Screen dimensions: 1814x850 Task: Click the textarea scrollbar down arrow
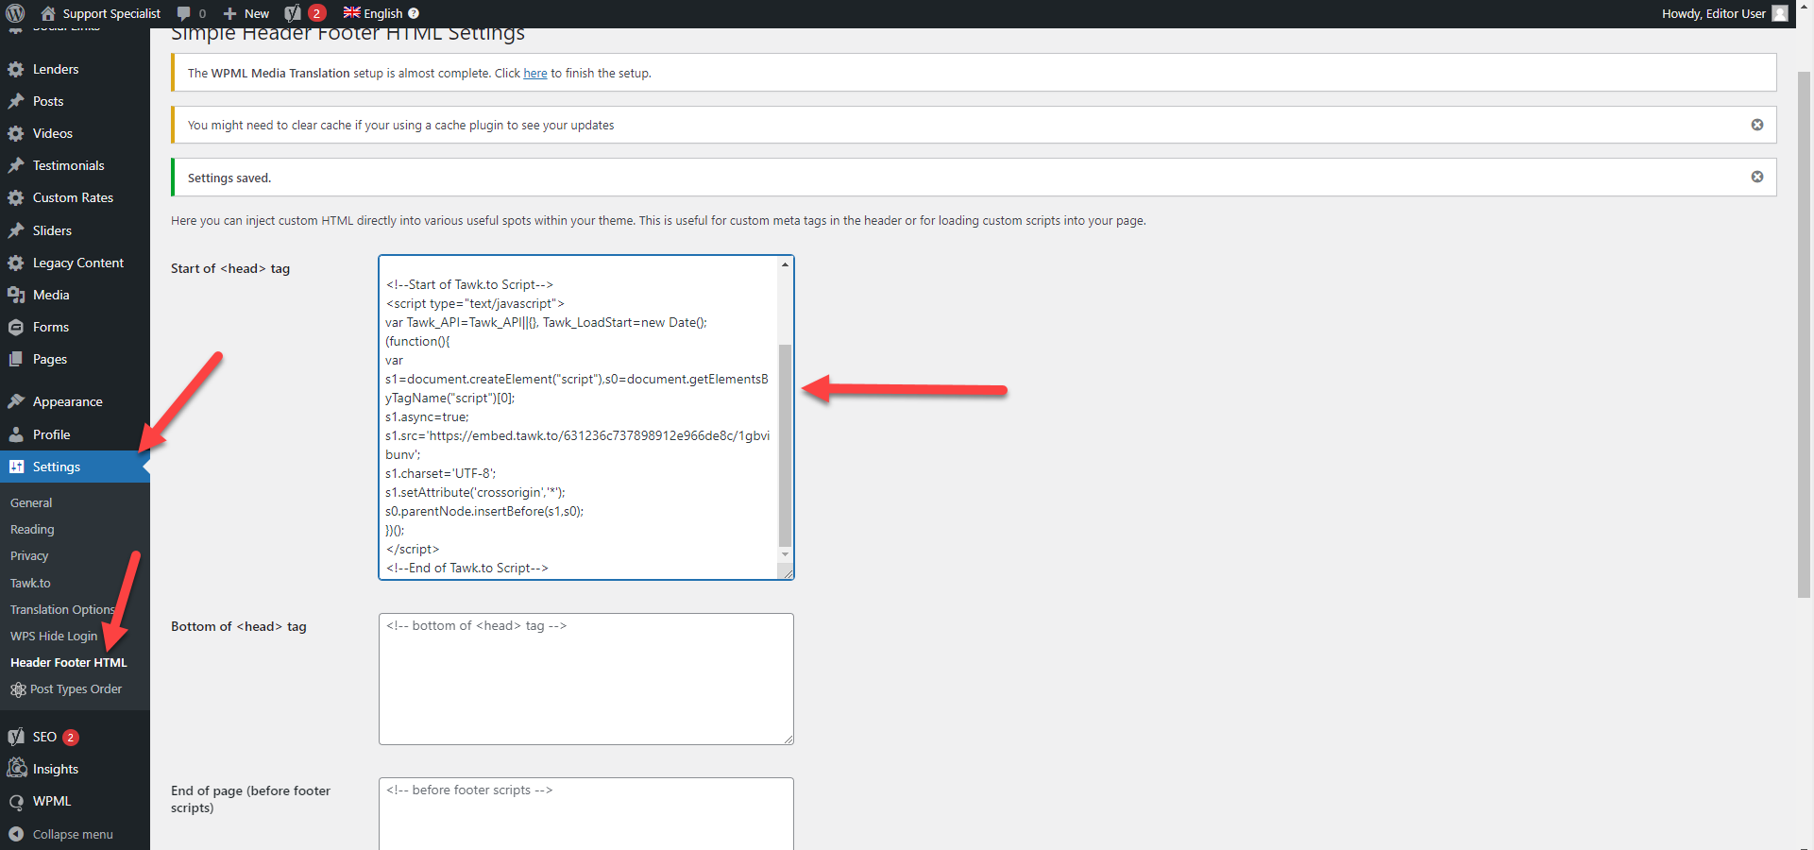pyautogui.click(x=785, y=554)
